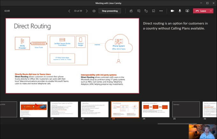This screenshot has height=139, width=217.
Task: Minimize the meeting window
Action: 201,3
